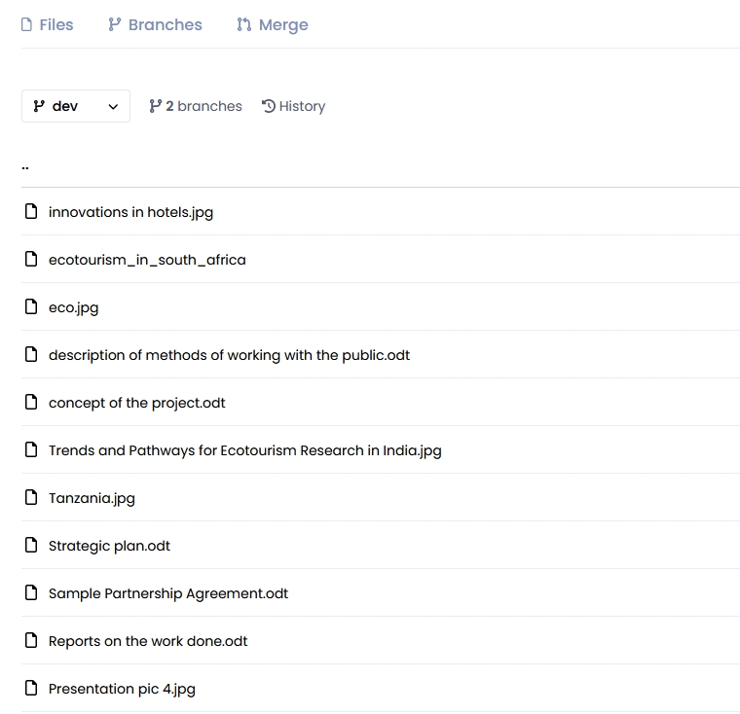Screen dimensions: 740x714
Task: Click the file icon beside eco.jpg
Action: 31,307
